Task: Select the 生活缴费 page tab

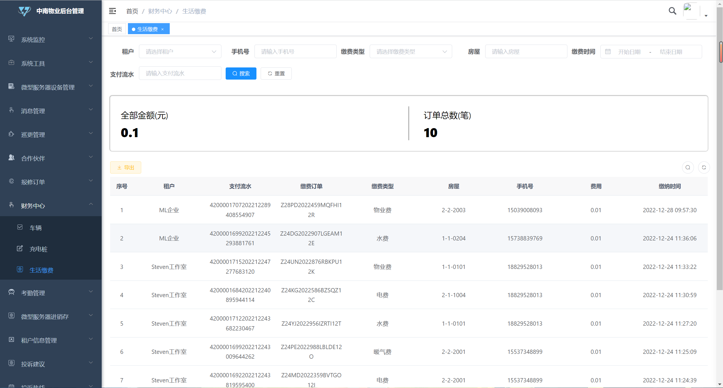Action: click(x=149, y=29)
